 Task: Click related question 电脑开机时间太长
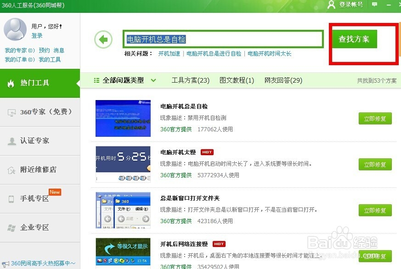269,54
